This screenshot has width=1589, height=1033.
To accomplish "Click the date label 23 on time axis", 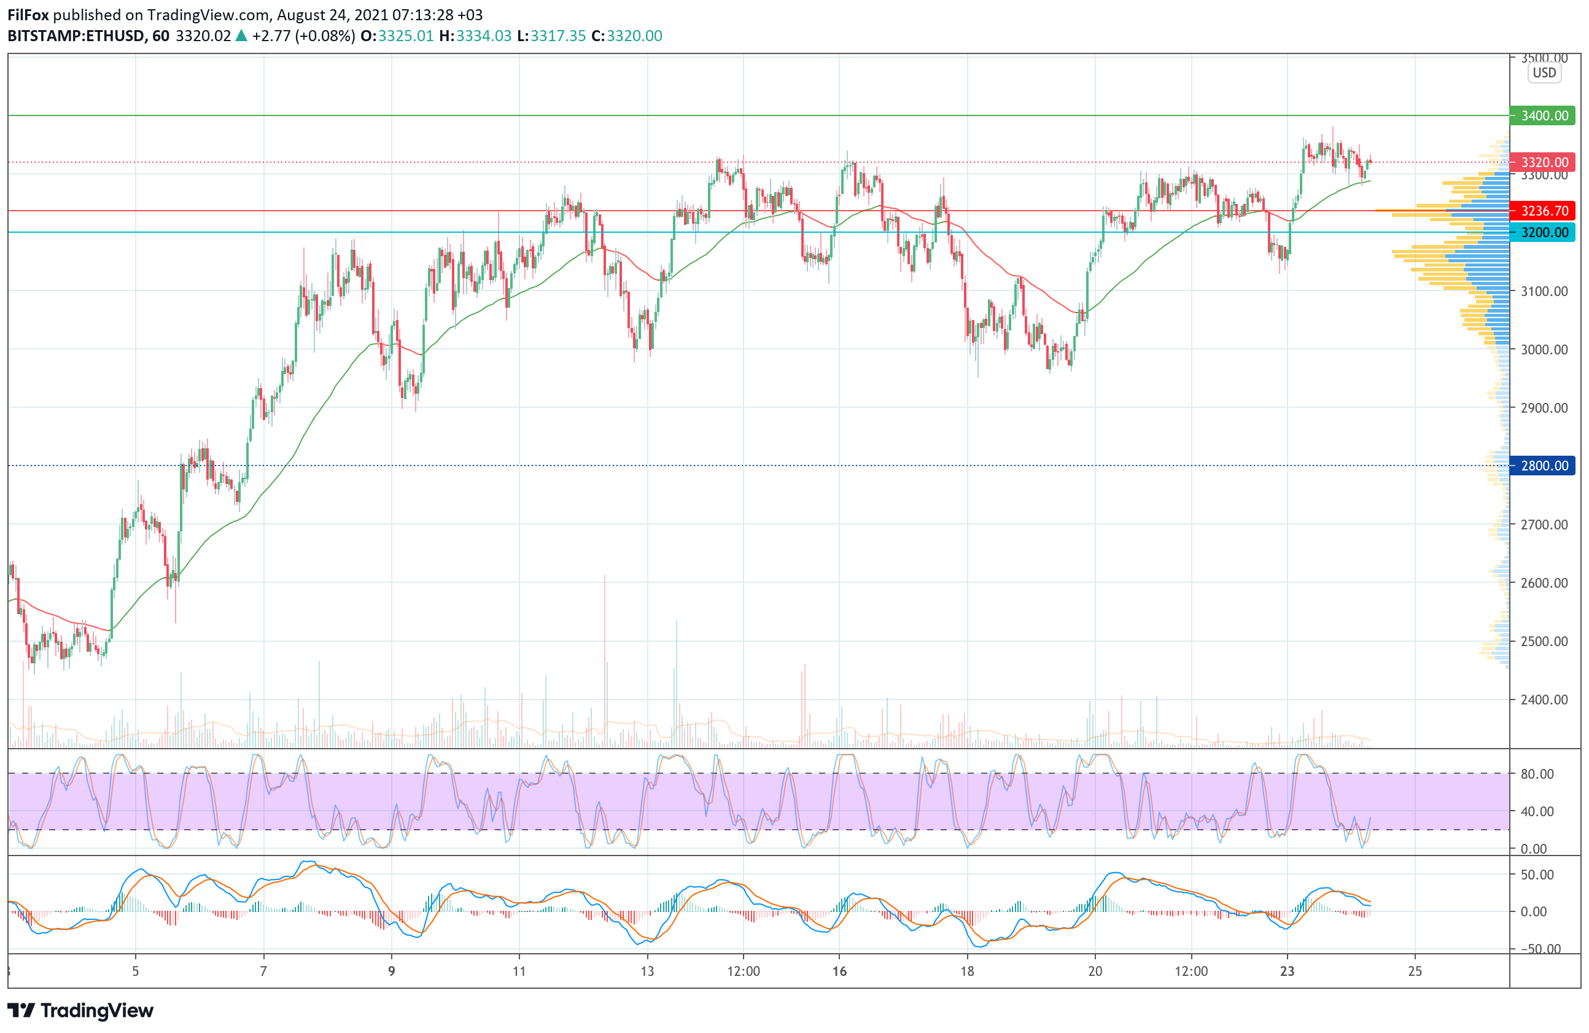I will pyautogui.click(x=1287, y=971).
